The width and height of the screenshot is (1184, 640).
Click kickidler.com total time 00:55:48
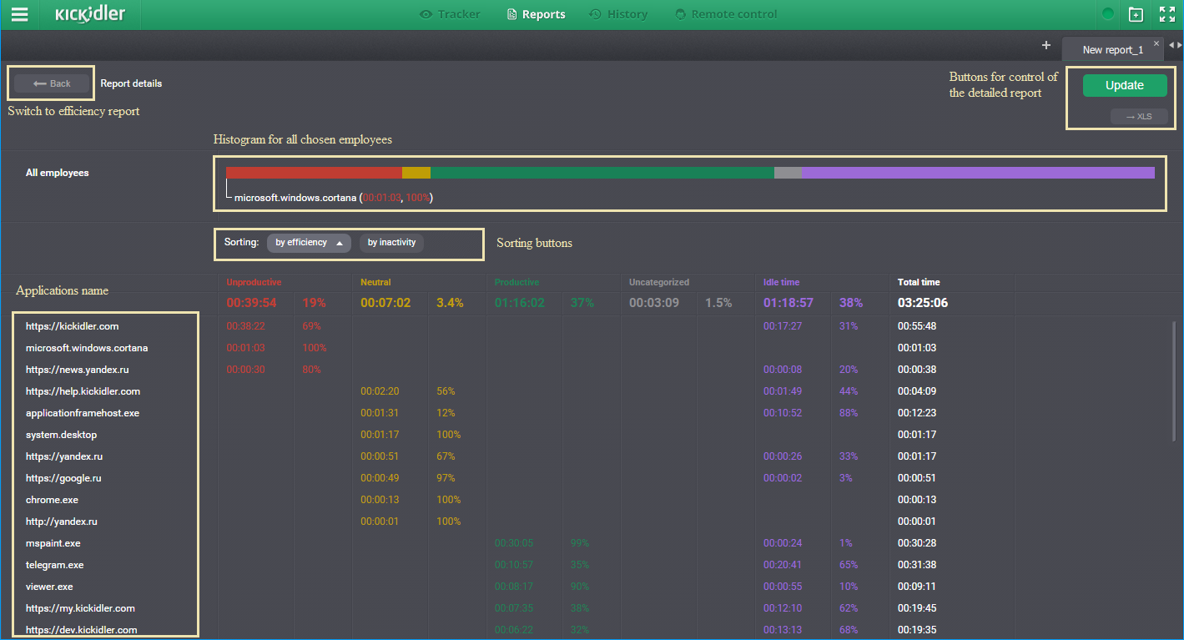(x=916, y=326)
